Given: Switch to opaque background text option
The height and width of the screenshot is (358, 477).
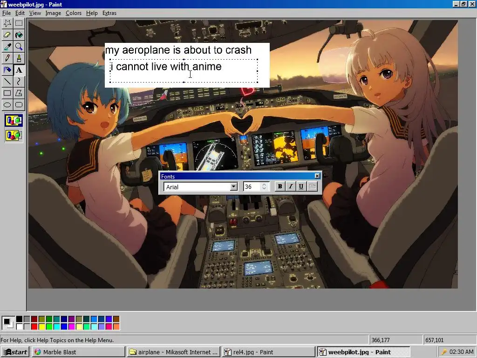Looking at the screenshot, I should (14, 121).
